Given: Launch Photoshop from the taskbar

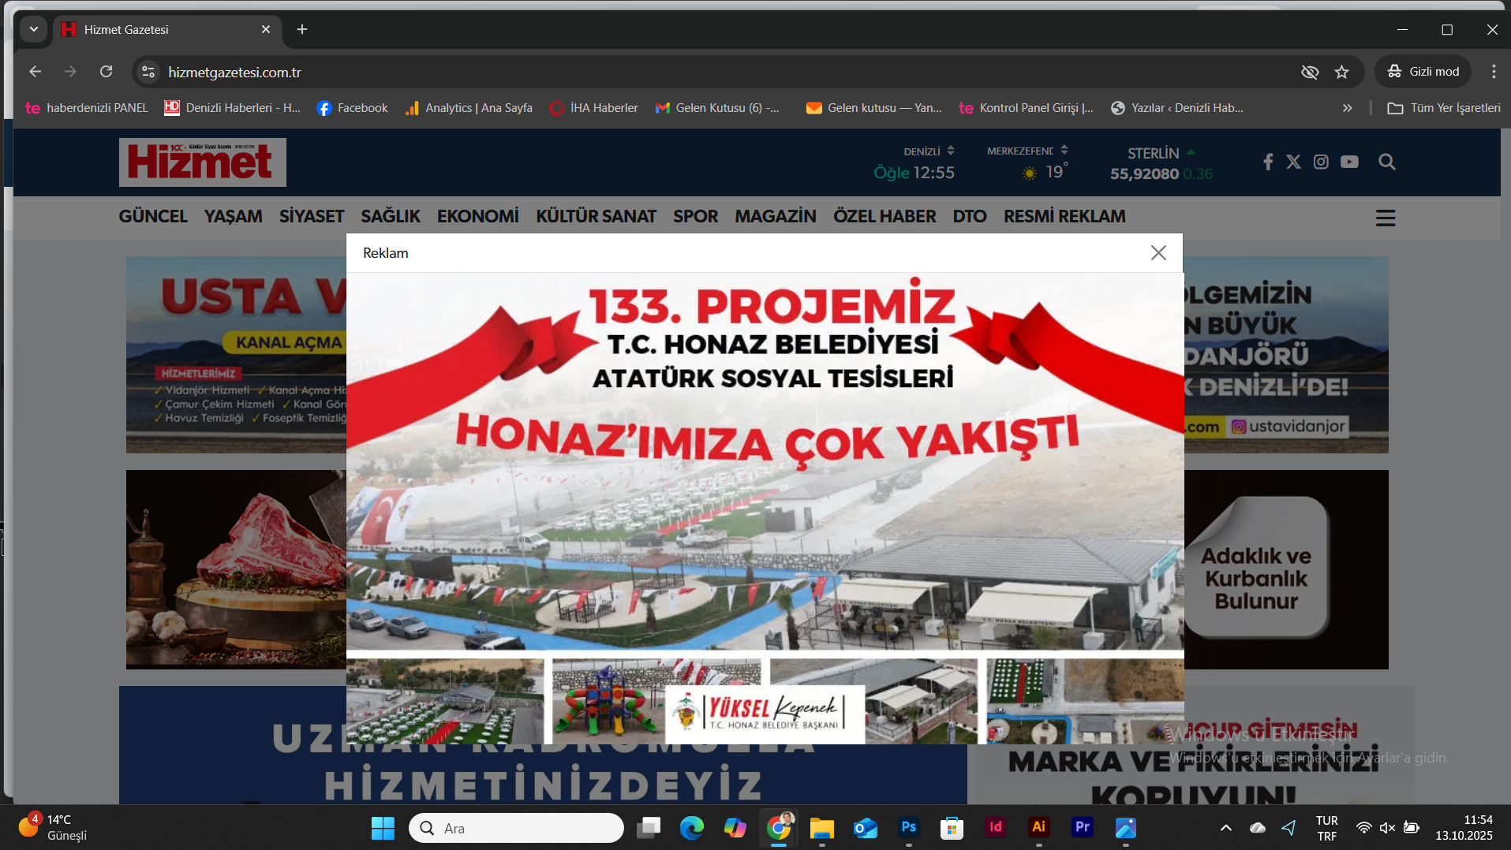Looking at the screenshot, I should (908, 827).
